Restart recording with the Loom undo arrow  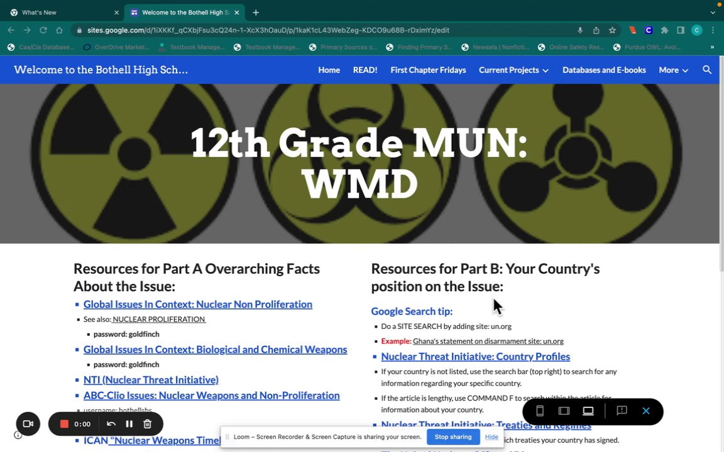coord(111,423)
